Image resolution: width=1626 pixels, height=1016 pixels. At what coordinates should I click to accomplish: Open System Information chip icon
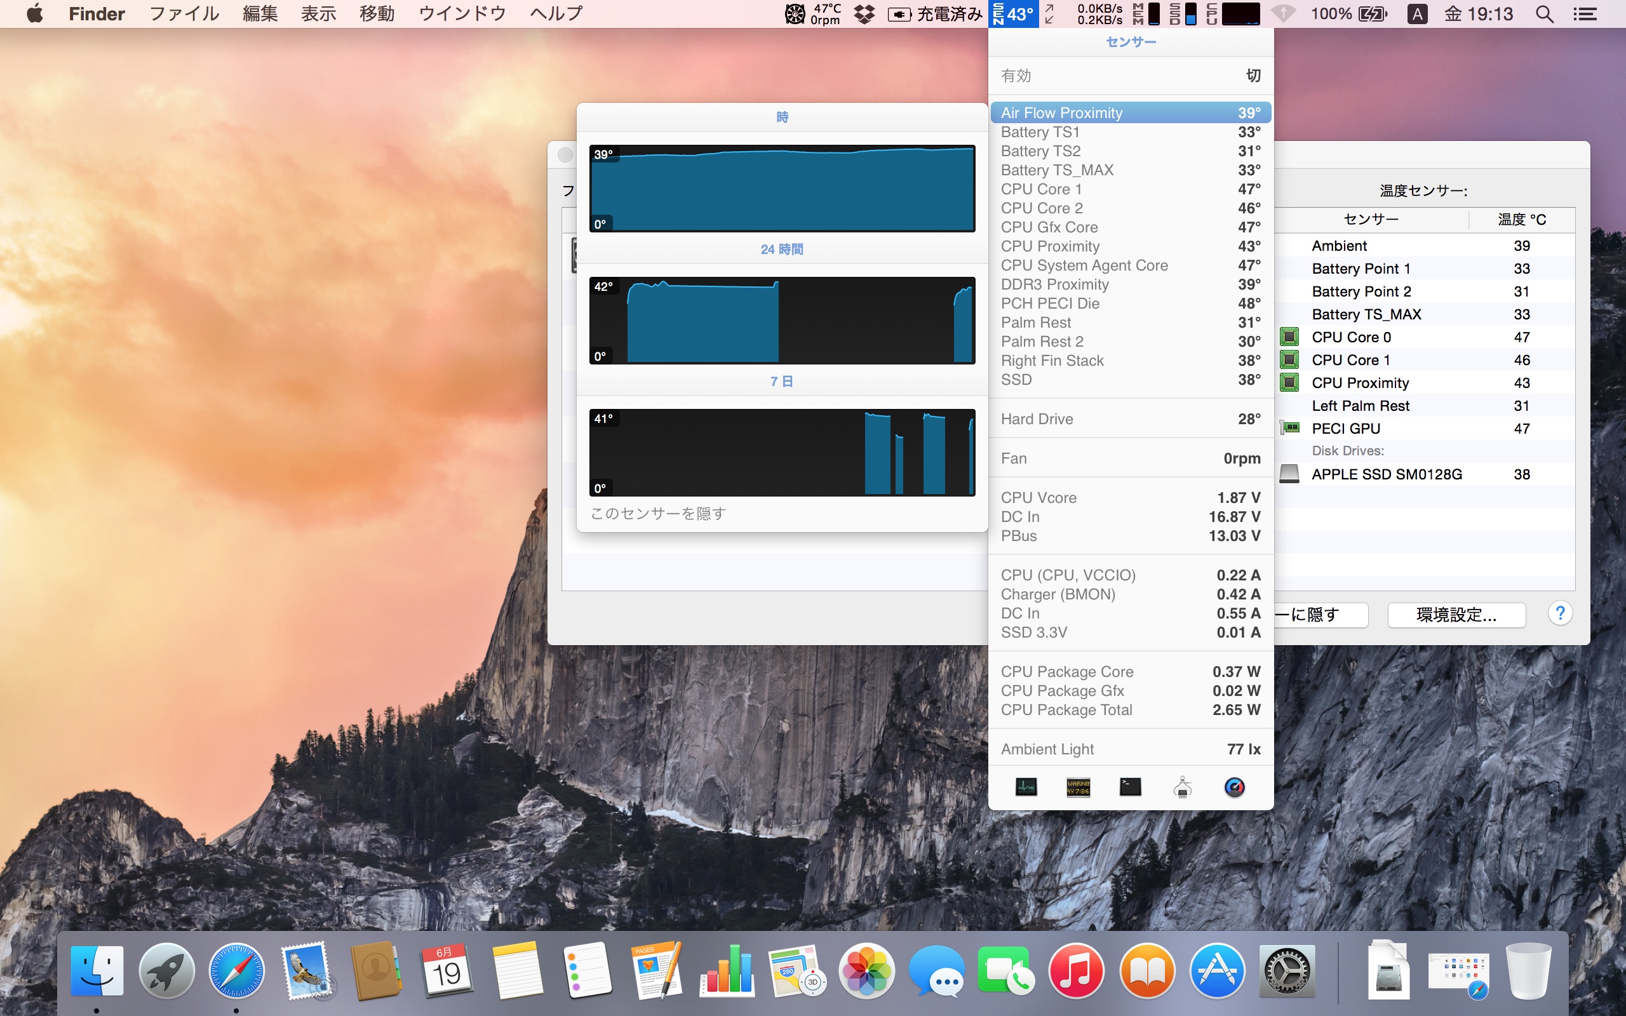[1183, 787]
